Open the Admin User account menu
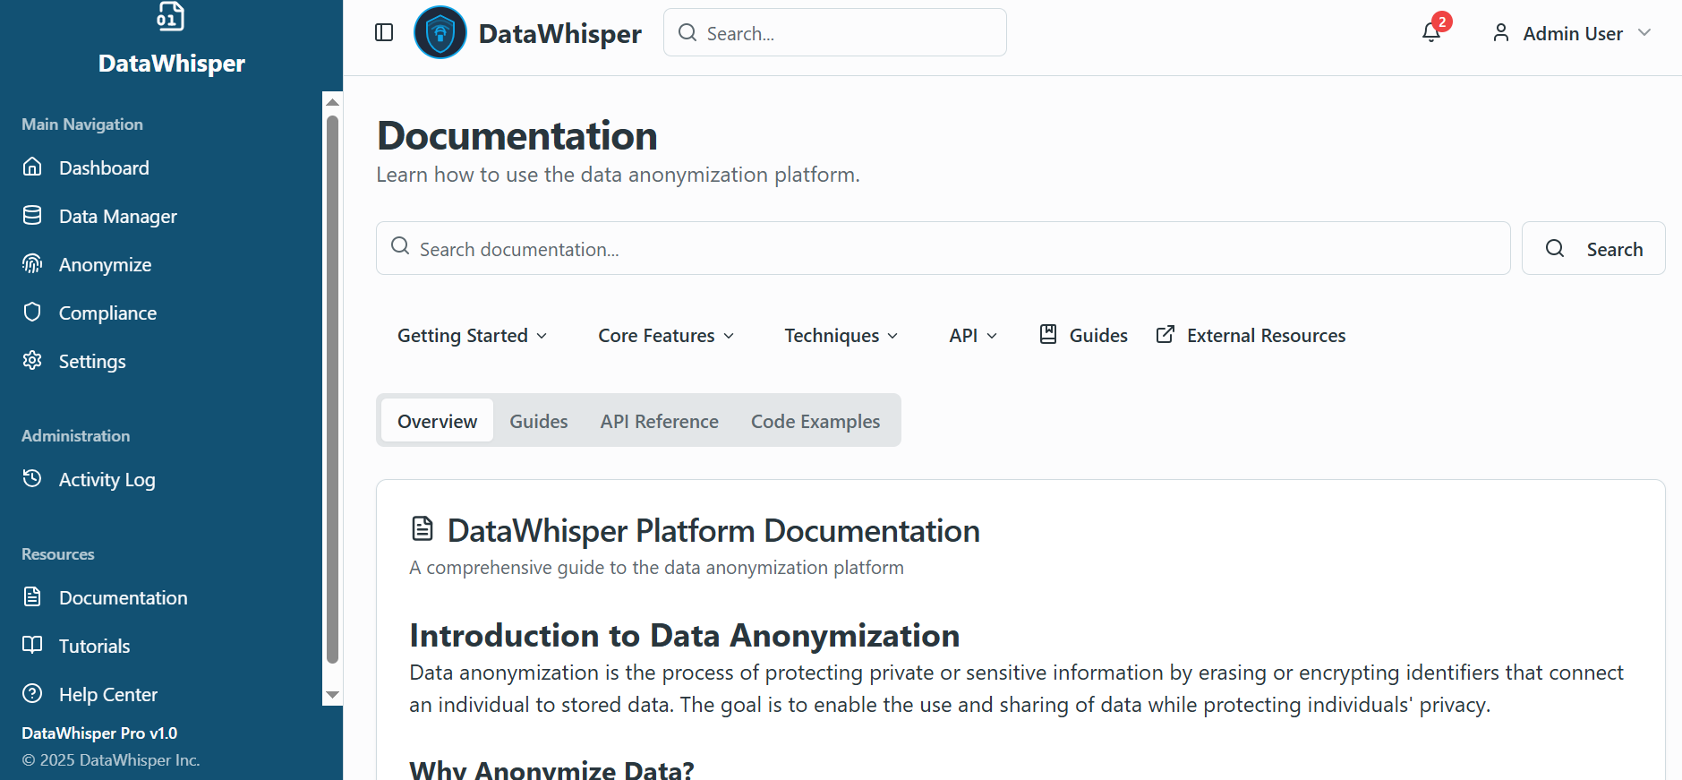 [1572, 34]
